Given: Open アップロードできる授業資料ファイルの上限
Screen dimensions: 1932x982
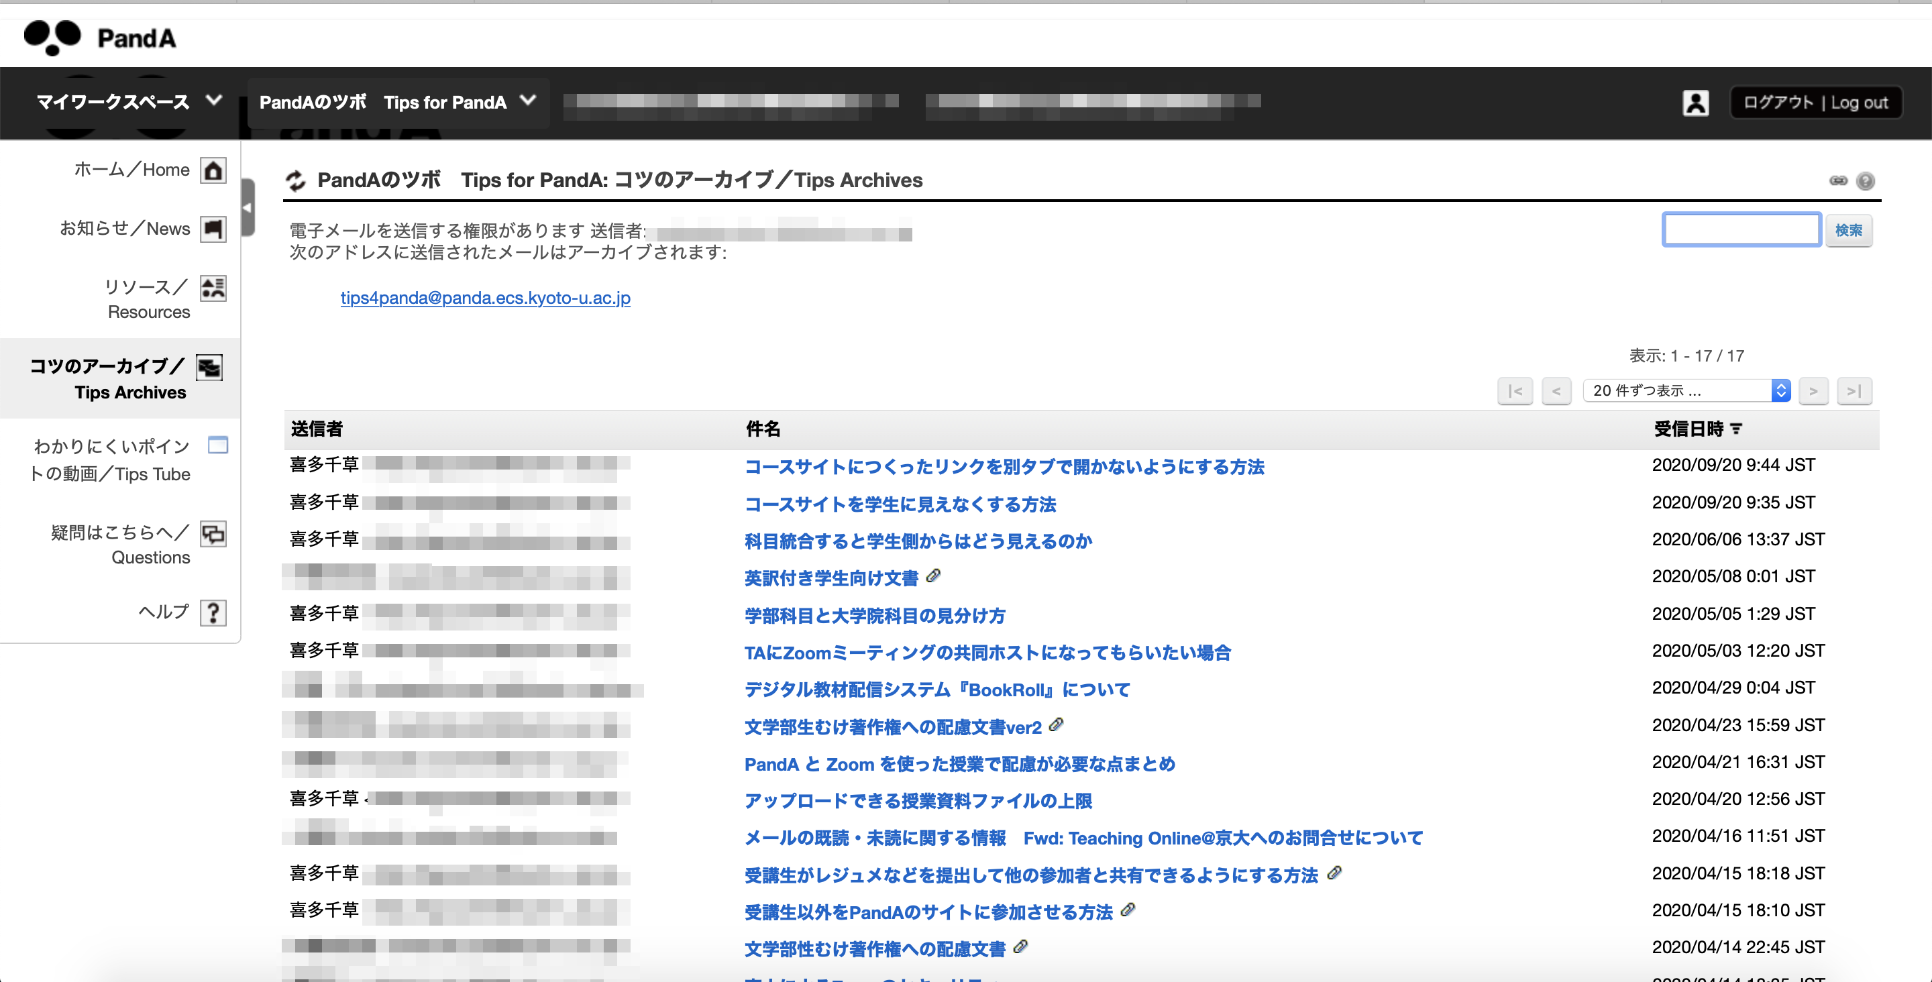Looking at the screenshot, I should point(918,801).
